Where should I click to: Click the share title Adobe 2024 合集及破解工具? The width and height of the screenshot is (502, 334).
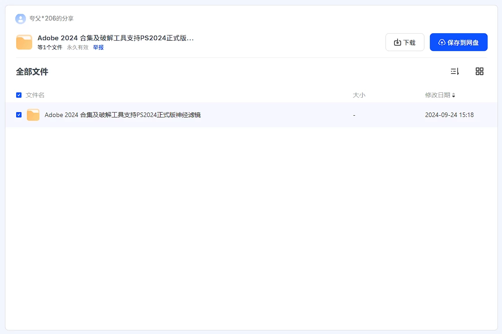tap(115, 38)
